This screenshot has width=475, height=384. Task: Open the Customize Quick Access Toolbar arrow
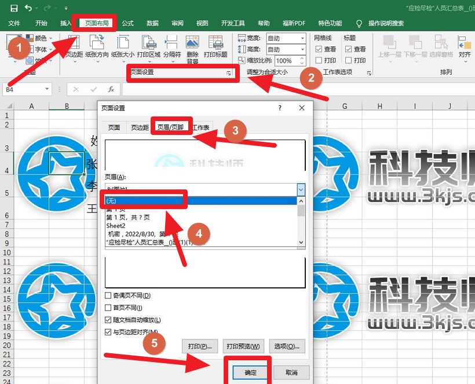pos(65,8)
